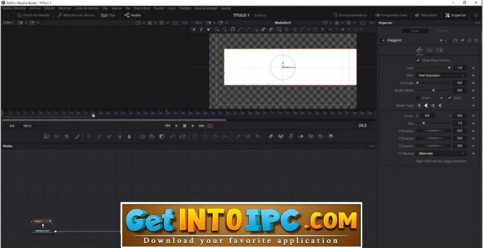Toggle the Clips panel button

point(108,15)
